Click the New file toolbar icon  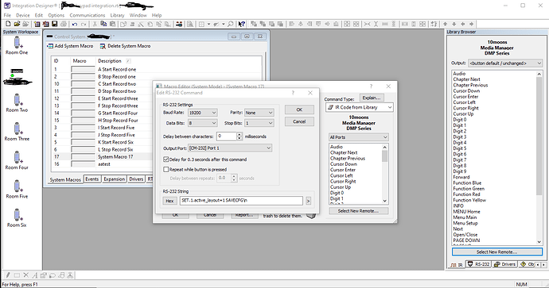8,24
